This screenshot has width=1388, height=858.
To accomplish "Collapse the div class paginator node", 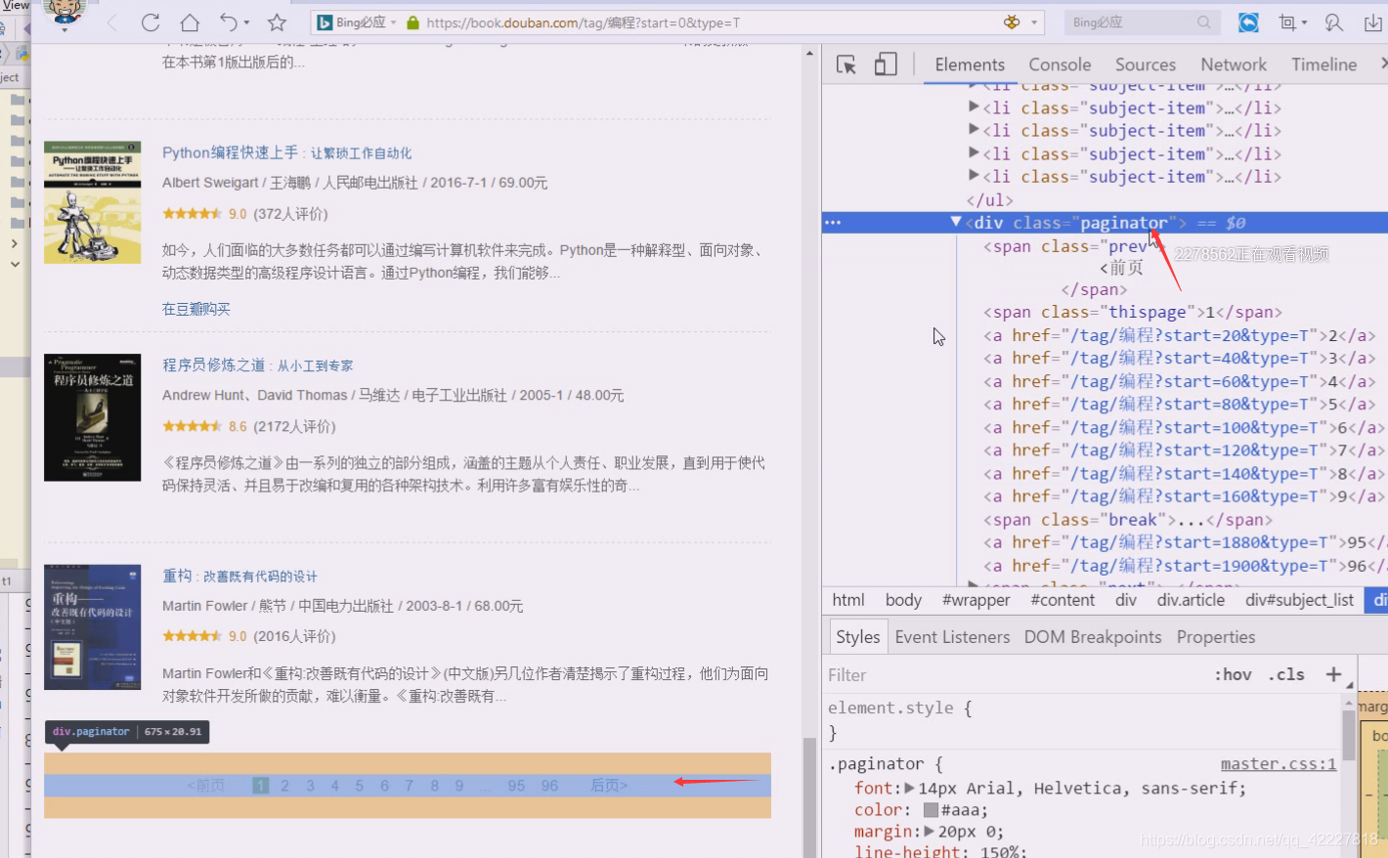I will tap(956, 222).
